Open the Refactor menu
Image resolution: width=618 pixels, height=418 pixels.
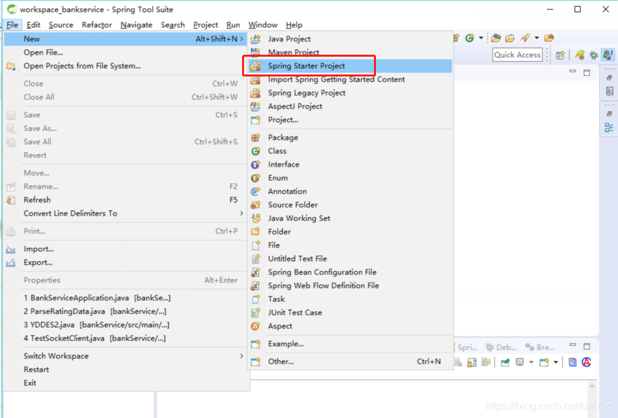pos(96,25)
